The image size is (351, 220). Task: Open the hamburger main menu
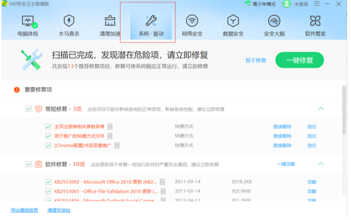click(317, 4)
